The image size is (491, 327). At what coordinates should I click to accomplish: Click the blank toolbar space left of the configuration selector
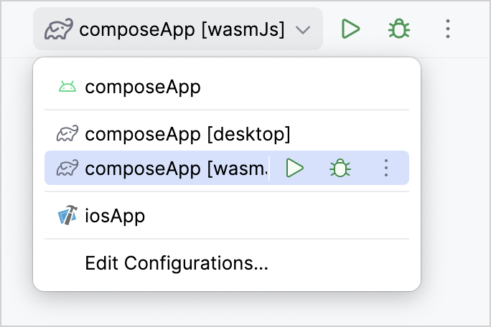[16, 29]
